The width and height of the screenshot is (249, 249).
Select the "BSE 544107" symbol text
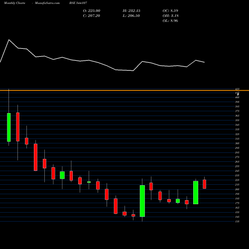coord(78,3)
